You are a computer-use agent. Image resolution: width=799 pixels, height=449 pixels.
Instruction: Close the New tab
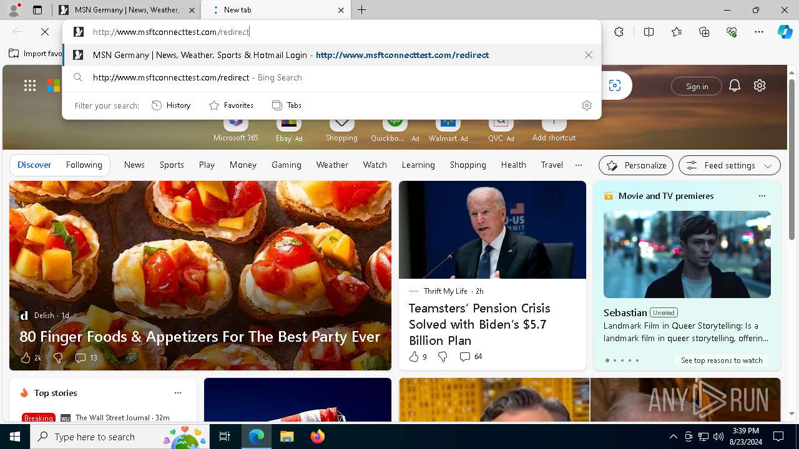coord(341,10)
